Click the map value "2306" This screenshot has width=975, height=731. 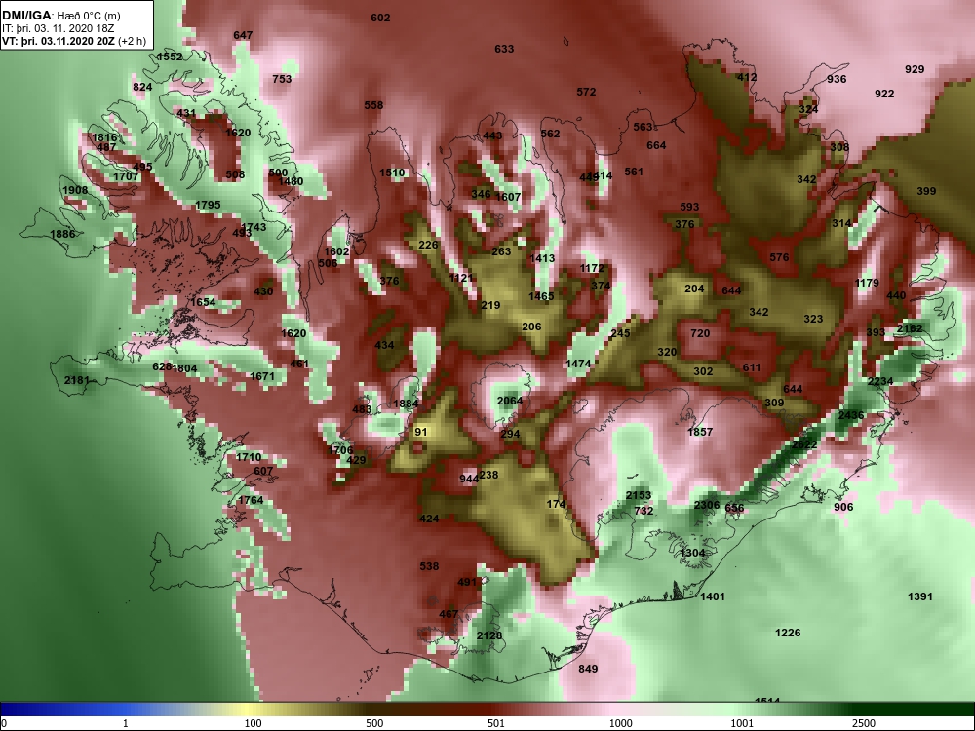pos(707,505)
